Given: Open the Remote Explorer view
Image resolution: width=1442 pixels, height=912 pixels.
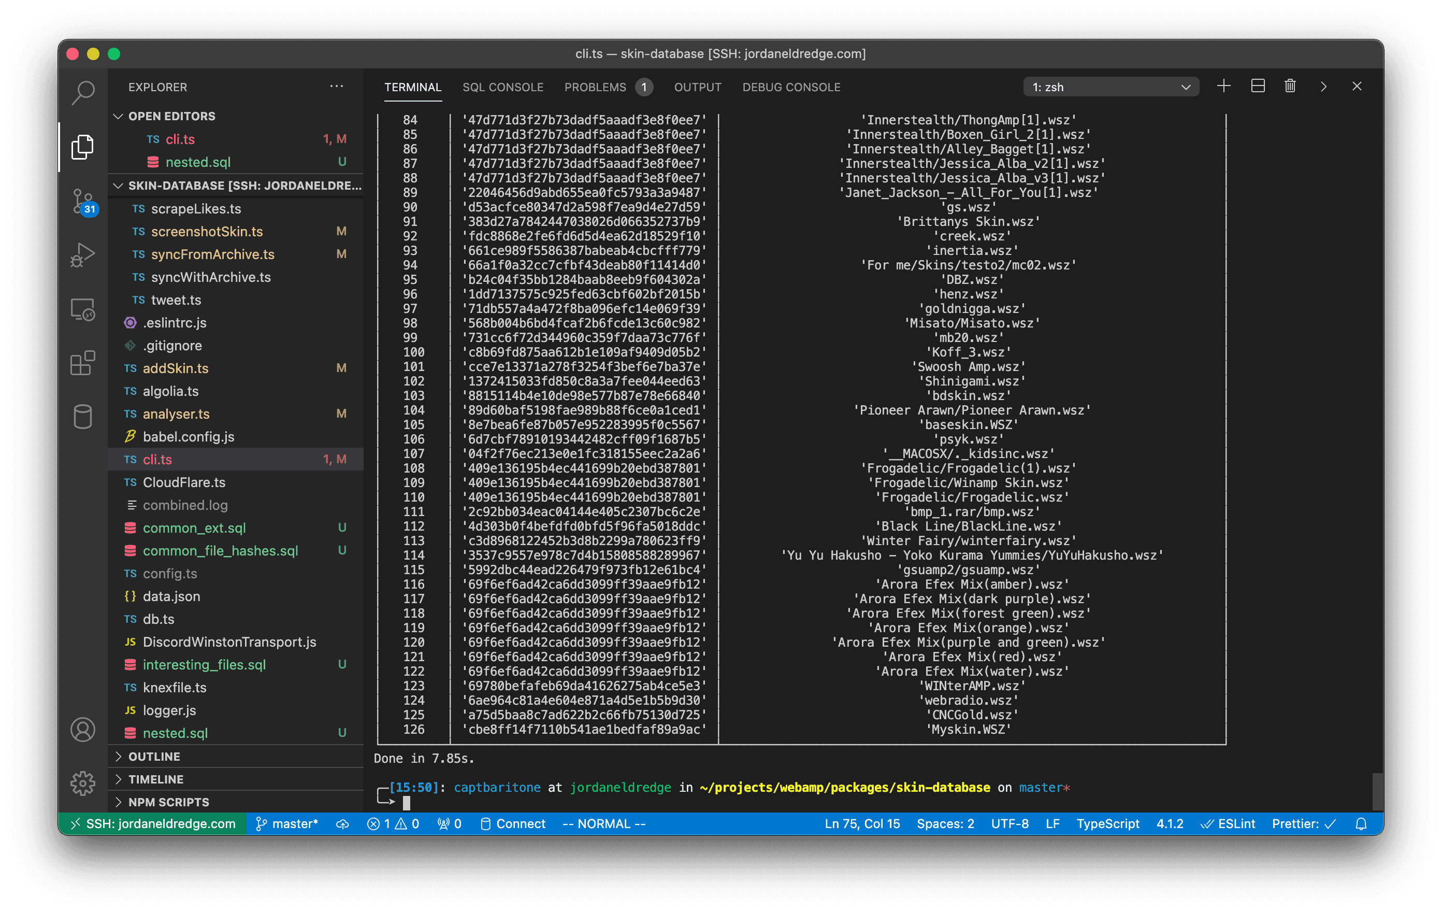Looking at the screenshot, I should click(83, 310).
